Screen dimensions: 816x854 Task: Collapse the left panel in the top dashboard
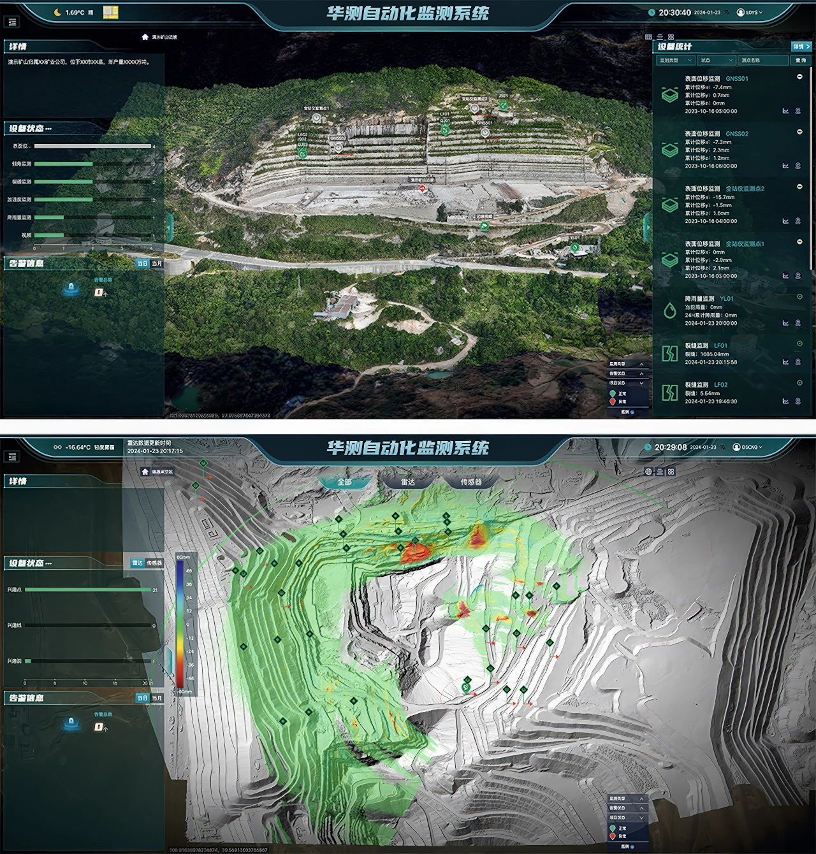pos(169,226)
